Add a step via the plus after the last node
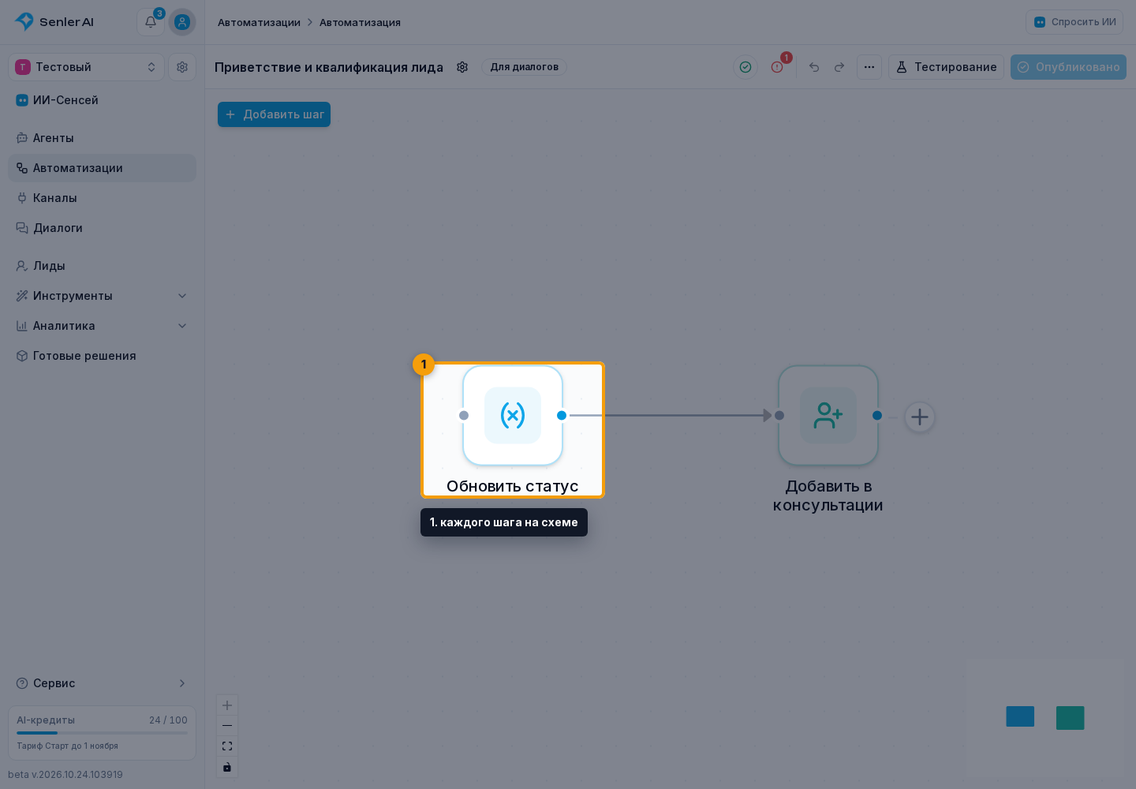 pos(920,417)
